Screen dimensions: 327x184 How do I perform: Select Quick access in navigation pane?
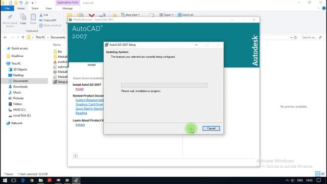pos(19,49)
